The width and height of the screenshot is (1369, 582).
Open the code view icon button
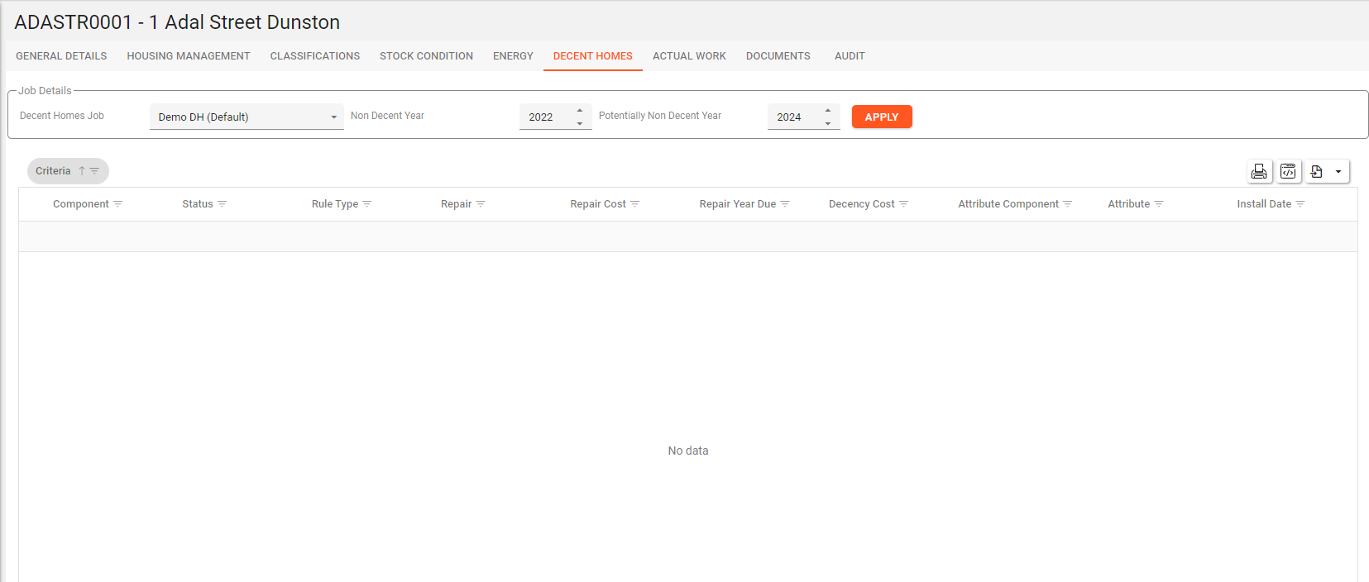[1288, 171]
